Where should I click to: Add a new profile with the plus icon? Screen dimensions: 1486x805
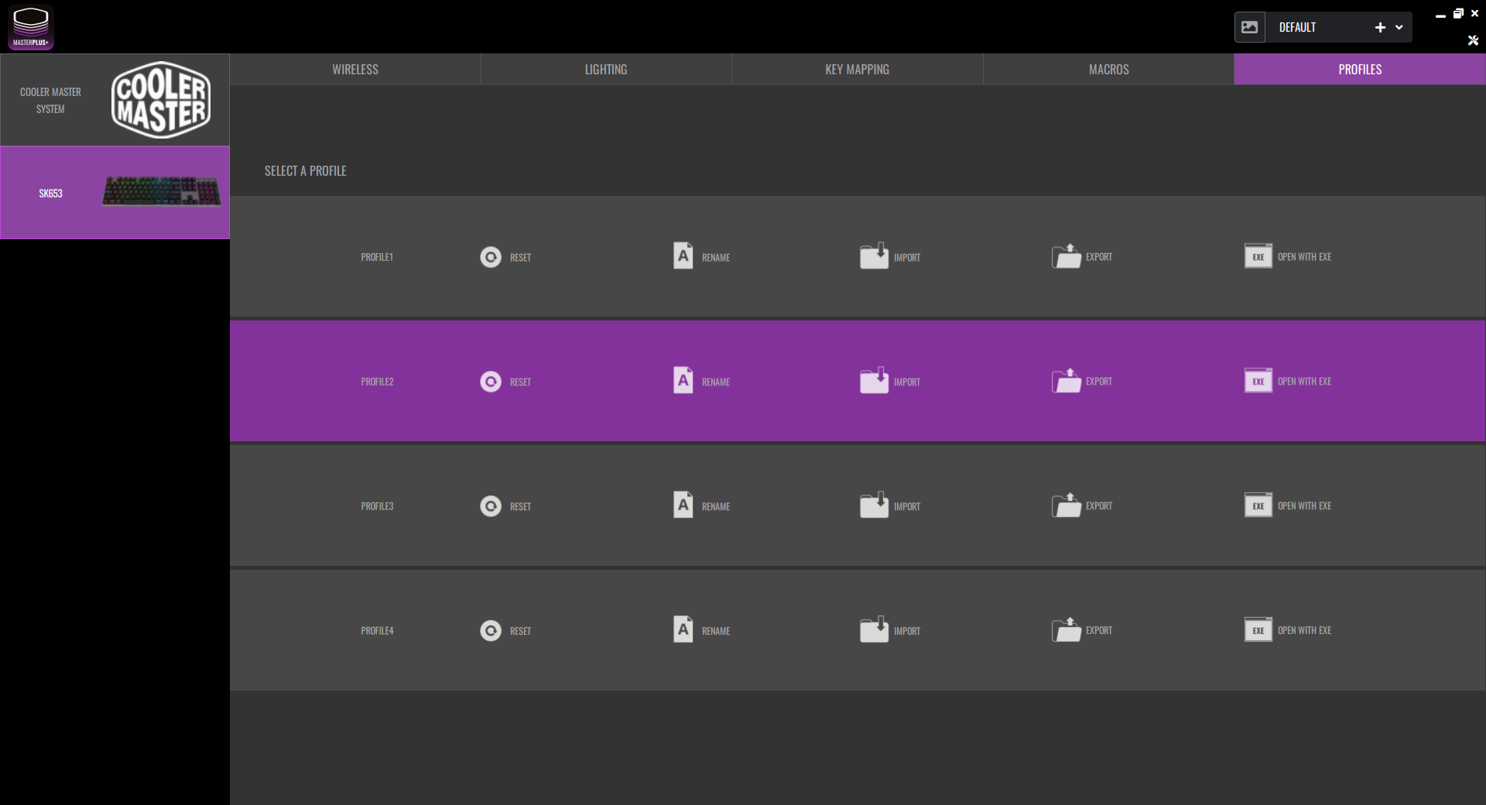(x=1380, y=27)
